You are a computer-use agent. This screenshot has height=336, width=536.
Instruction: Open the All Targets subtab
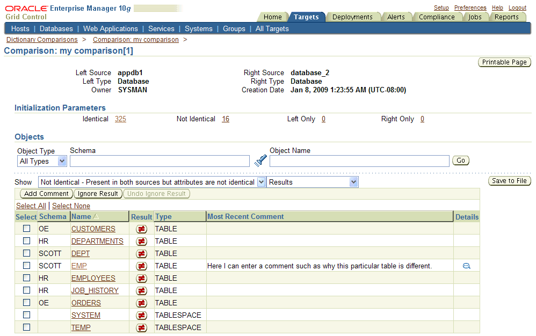[x=272, y=28]
